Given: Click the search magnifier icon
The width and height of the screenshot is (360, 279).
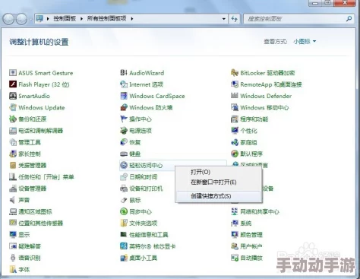Looking at the screenshot, I should coord(349,18).
